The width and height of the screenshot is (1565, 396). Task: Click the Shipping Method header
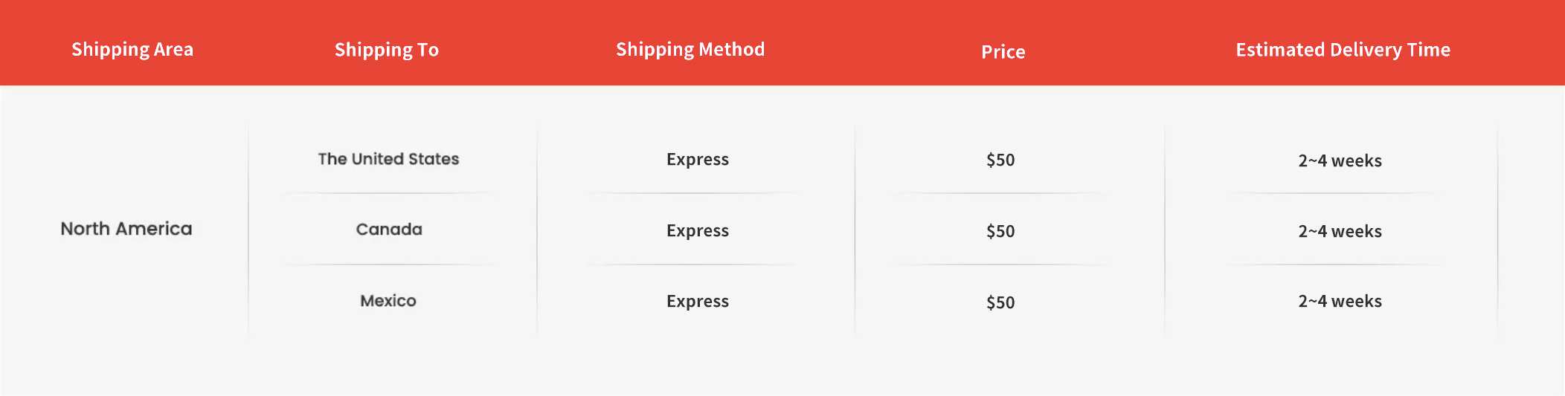coord(690,50)
